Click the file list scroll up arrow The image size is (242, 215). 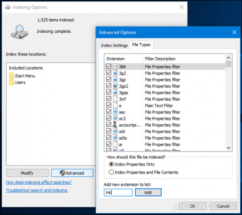[229, 58]
